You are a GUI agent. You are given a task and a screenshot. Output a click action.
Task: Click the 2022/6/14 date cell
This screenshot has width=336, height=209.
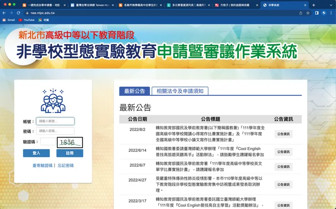138,150
